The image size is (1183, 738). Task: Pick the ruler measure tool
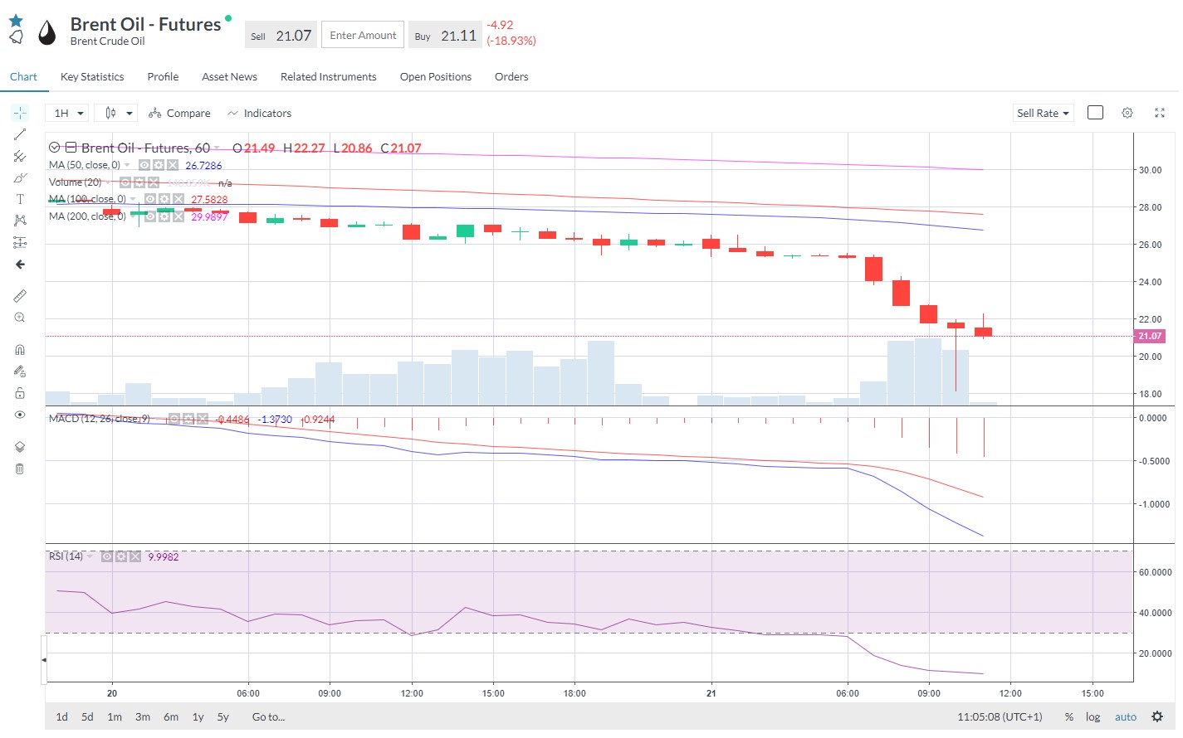point(20,296)
